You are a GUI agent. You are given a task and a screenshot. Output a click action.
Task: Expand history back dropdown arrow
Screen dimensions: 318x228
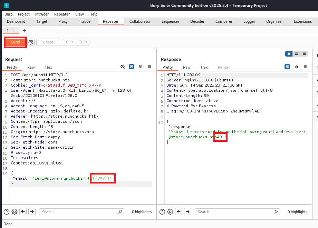tap(73, 42)
